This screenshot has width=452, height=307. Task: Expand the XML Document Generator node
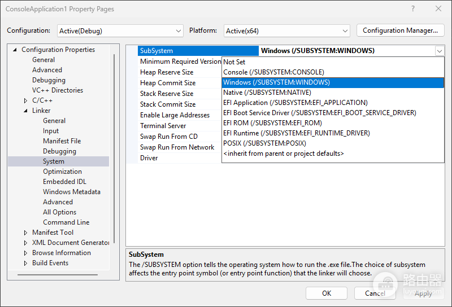[25, 243]
